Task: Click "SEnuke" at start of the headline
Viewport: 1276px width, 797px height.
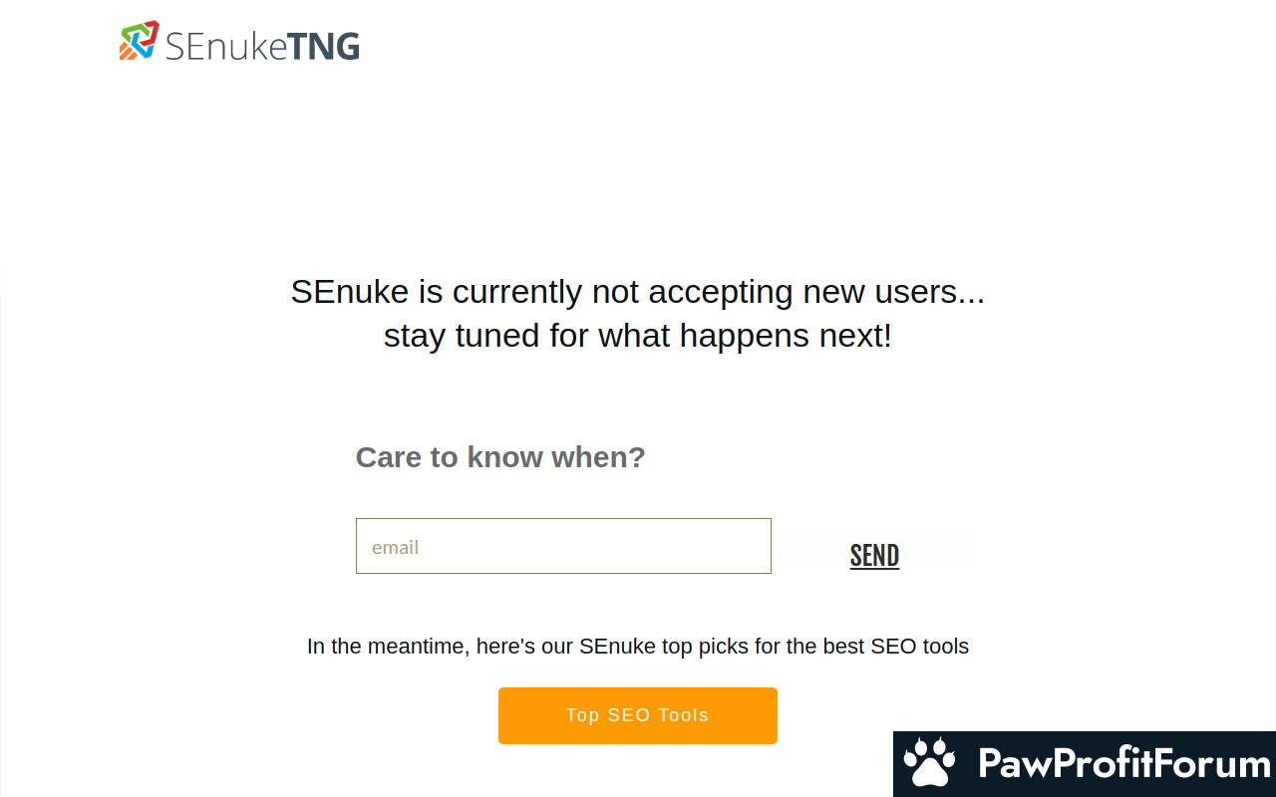Action: pyautogui.click(x=350, y=292)
